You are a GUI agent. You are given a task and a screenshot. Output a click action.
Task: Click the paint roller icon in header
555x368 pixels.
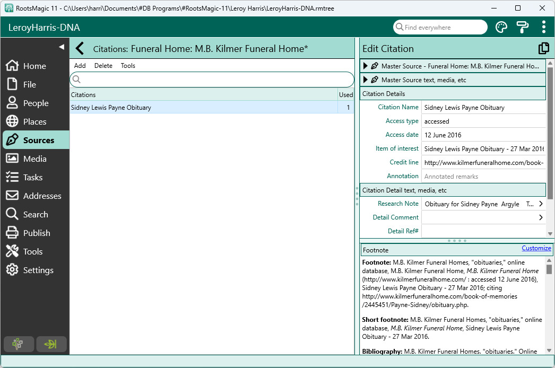523,27
